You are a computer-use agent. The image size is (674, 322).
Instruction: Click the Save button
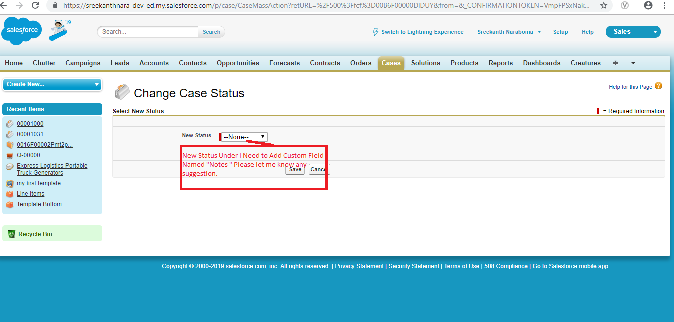click(x=295, y=169)
